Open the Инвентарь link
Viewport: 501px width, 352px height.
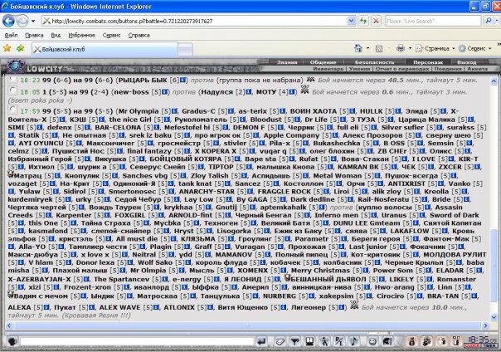[x=328, y=69]
